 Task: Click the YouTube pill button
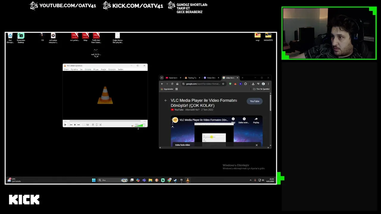pos(254,101)
